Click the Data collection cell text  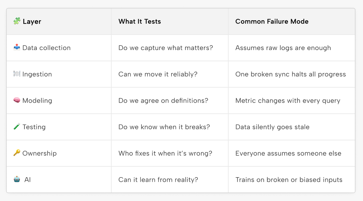pos(46,48)
